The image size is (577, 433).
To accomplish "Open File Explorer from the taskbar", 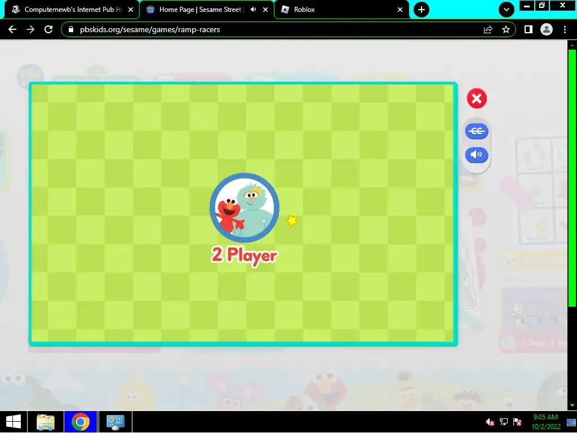I will 46,422.
